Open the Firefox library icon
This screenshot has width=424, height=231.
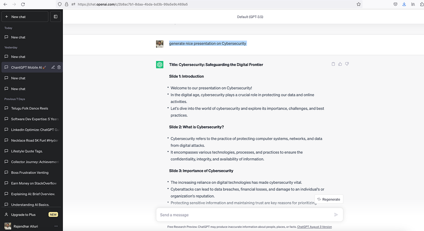pyautogui.click(x=413, y=4)
